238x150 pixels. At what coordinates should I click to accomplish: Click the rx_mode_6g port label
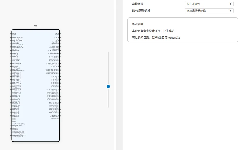(x=15, y=56)
